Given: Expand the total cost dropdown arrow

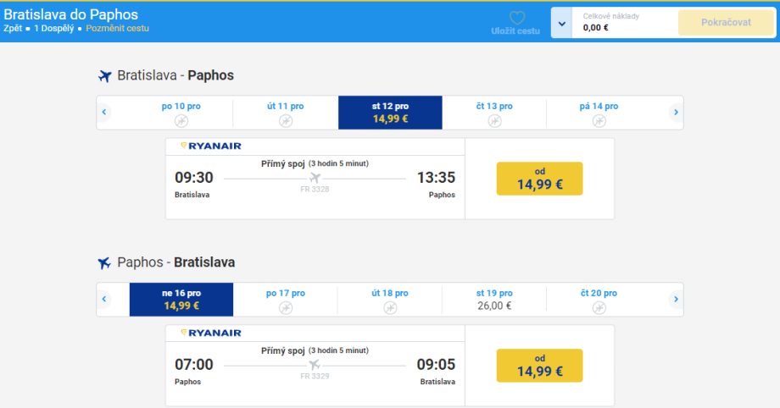Looking at the screenshot, I should click(560, 23).
